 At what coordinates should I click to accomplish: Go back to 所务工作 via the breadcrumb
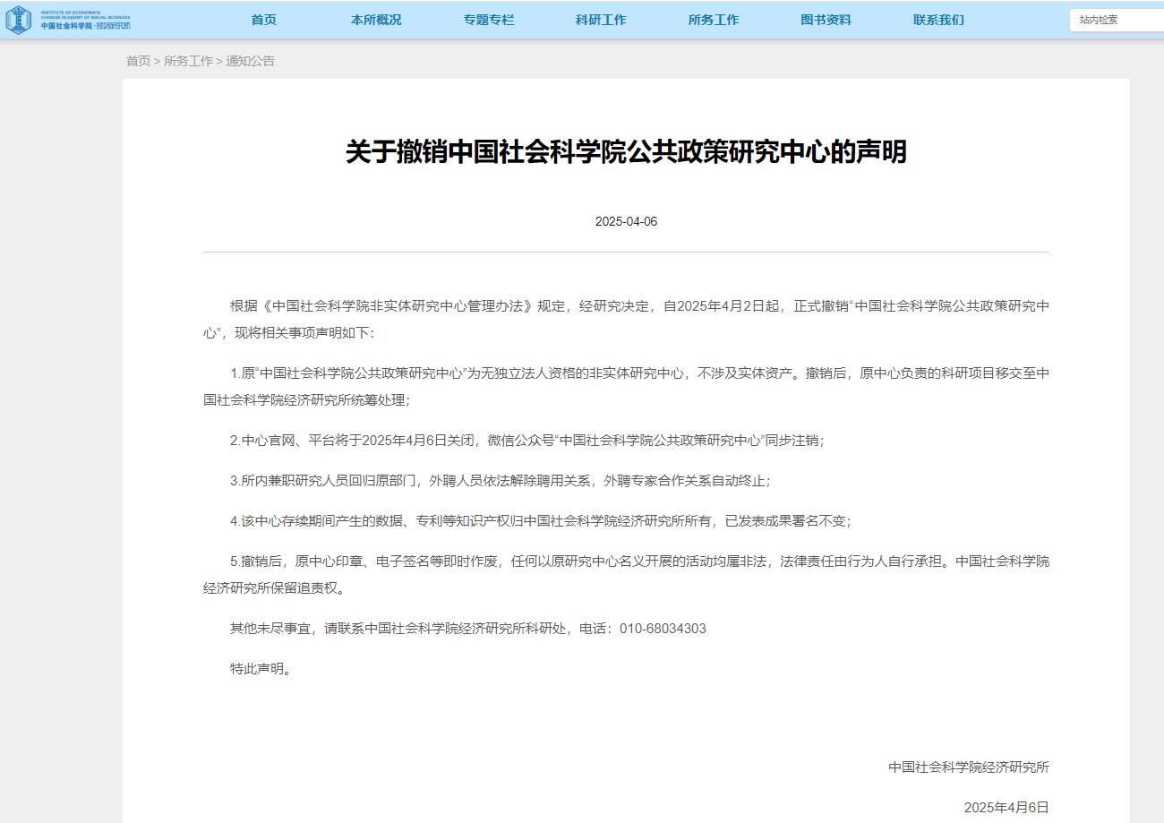pyautogui.click(x=188, y=61)
